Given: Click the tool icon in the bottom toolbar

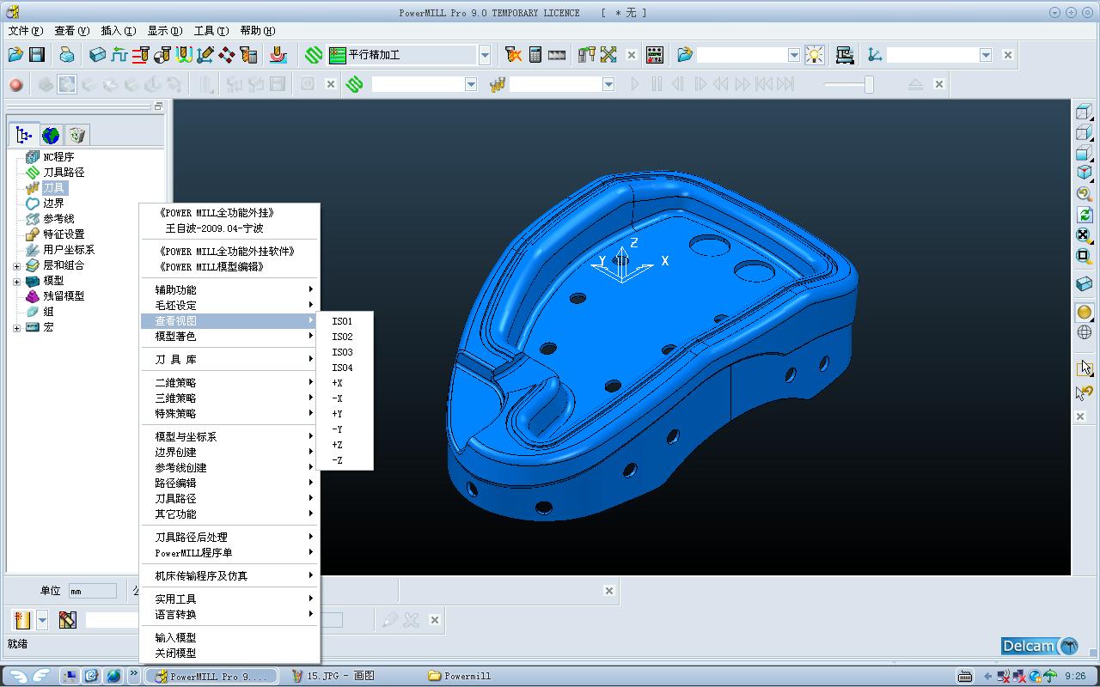Looking at the screenshot, I should click(x=68, y=620).
